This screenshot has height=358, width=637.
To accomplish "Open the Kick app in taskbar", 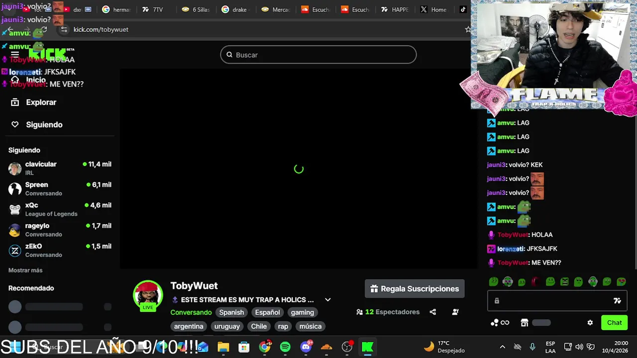I will 368,347.
